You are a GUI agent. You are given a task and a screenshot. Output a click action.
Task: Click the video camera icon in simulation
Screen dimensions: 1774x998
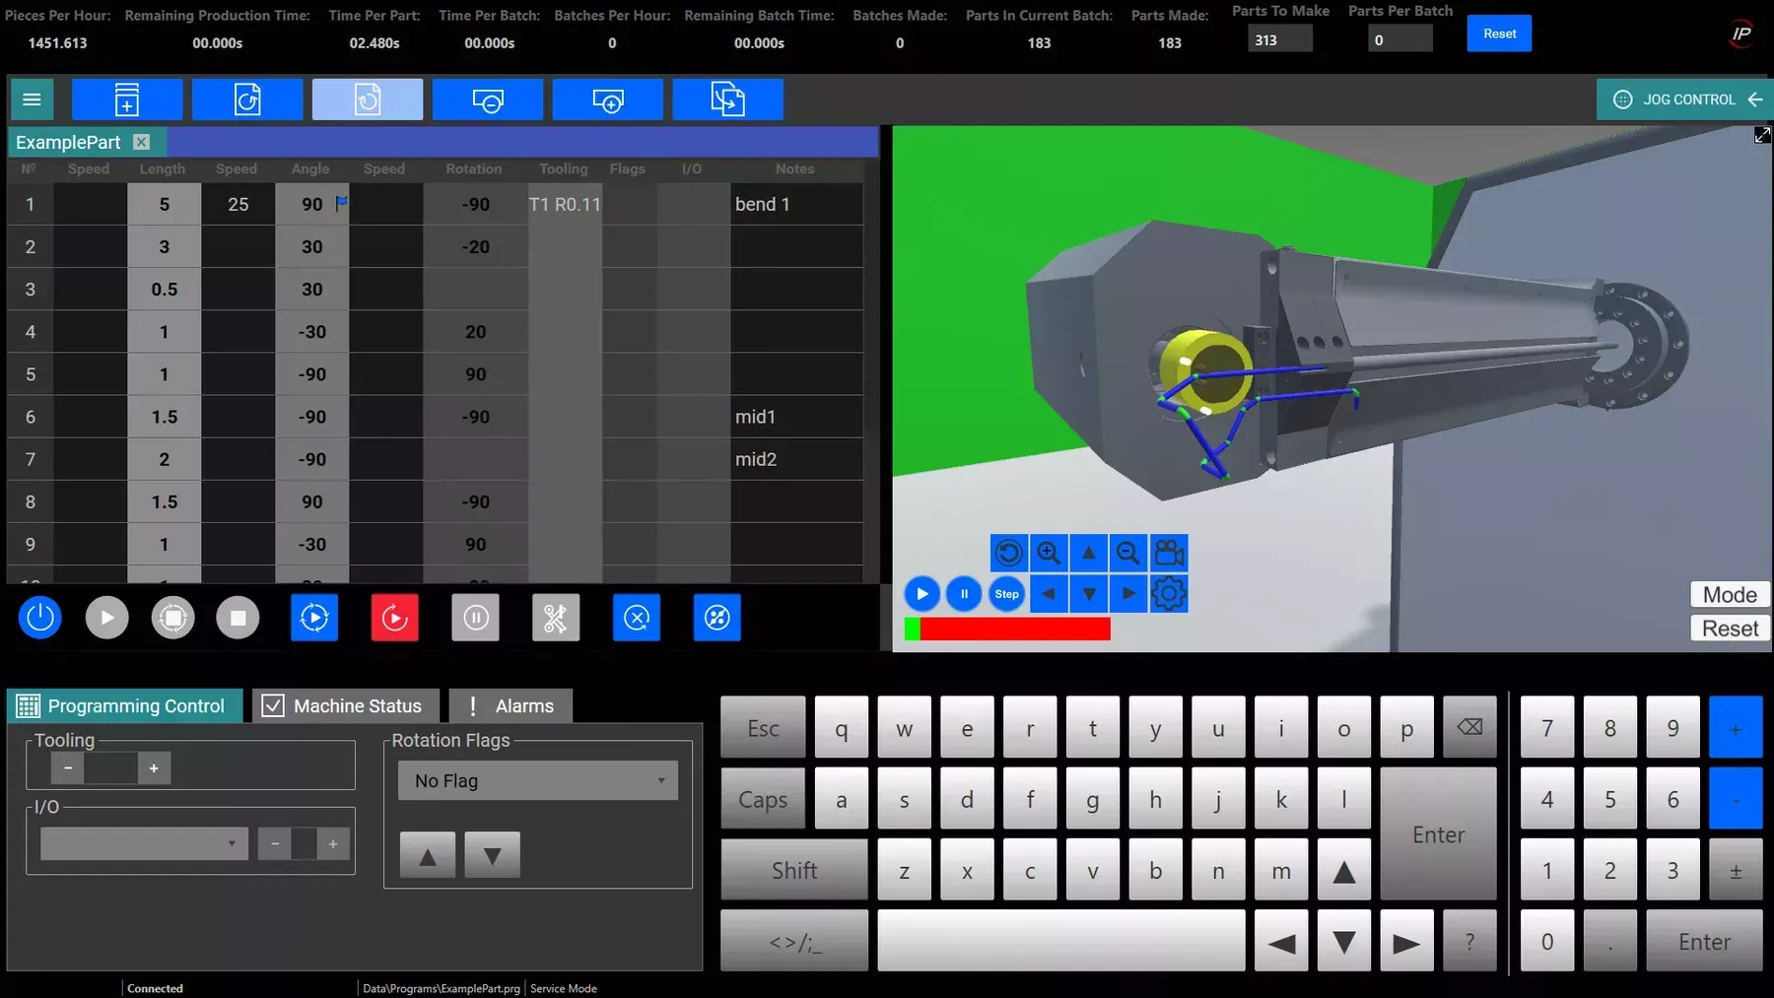click(x=1169, y=553)
